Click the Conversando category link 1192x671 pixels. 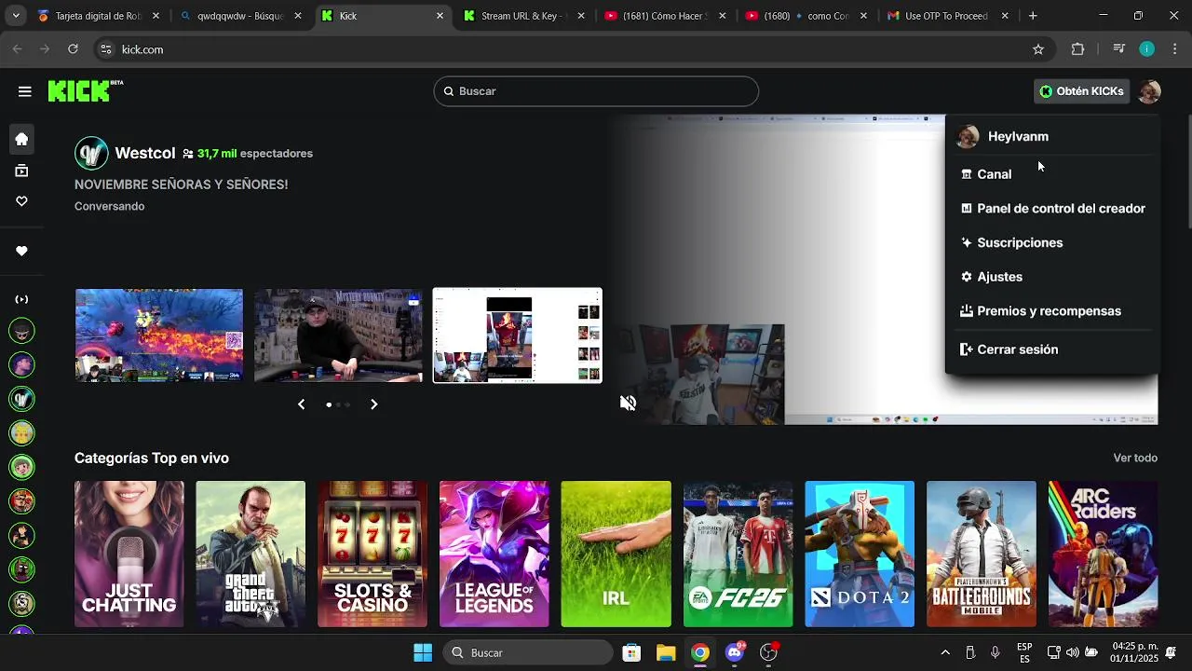click(x=109, y=206)
